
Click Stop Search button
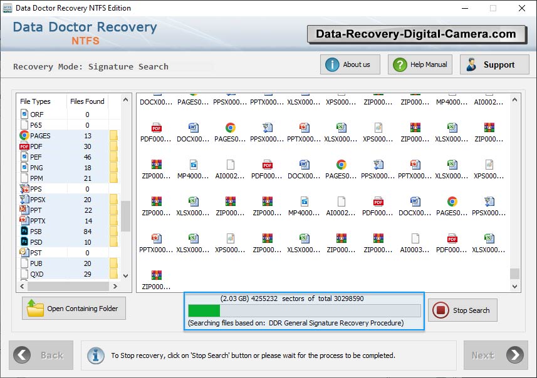[x=462, y=310]
